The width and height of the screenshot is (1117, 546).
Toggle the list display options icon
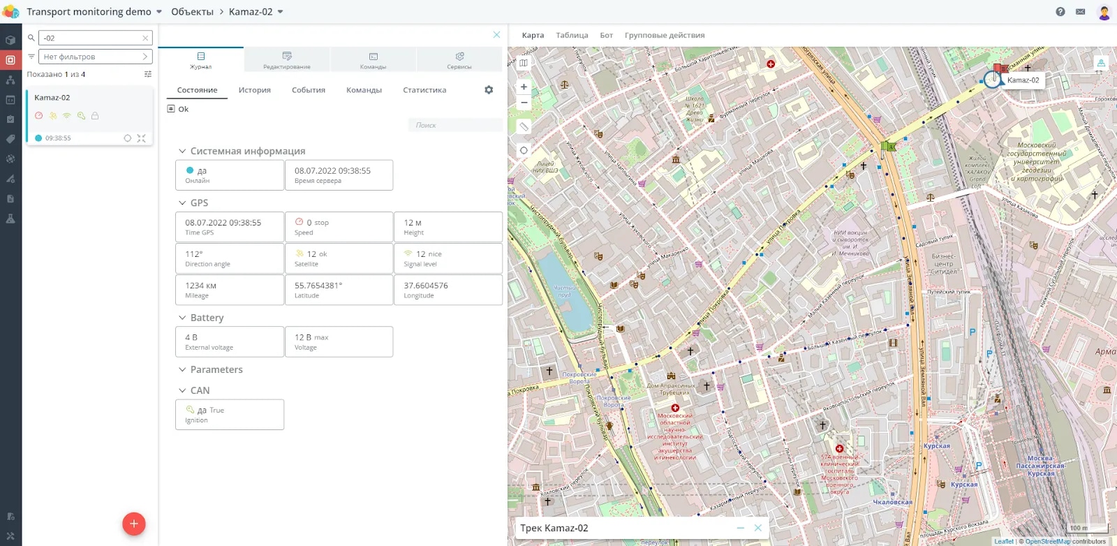[x=148, y=74]
